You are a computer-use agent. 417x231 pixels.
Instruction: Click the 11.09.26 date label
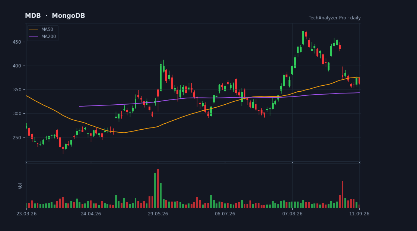(x=359, y=214)
